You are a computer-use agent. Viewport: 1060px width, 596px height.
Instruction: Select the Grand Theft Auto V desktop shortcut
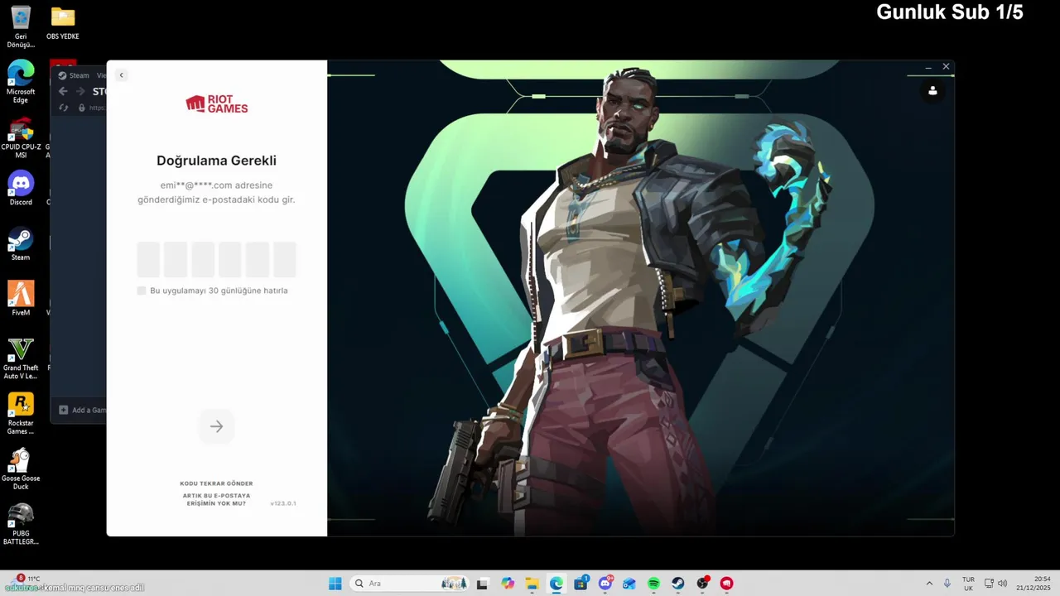(21, 358)
